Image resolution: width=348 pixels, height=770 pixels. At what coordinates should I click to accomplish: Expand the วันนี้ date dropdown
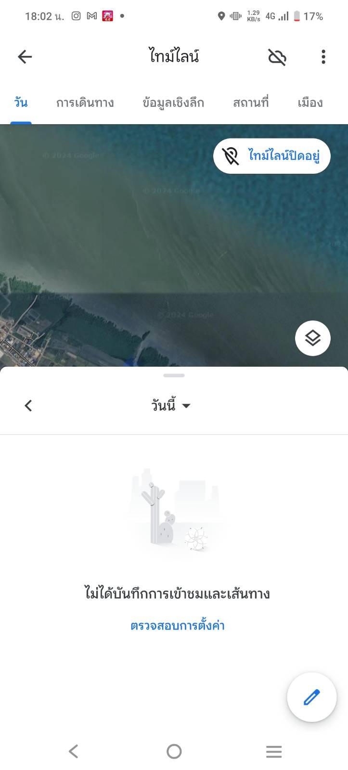click(171, 406)
